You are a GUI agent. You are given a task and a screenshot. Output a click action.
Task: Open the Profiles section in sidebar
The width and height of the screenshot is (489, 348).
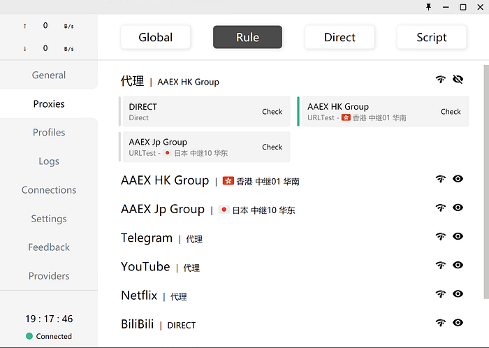click(x=49, y=132)
